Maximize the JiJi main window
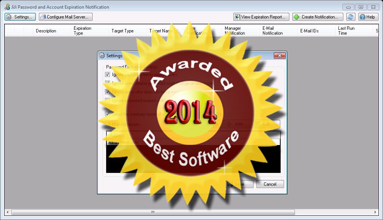The height and width of the screenshot is (220, 383). click(361, 7)
